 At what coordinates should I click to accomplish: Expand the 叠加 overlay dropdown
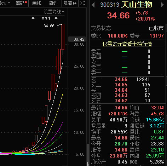point(5,3)
